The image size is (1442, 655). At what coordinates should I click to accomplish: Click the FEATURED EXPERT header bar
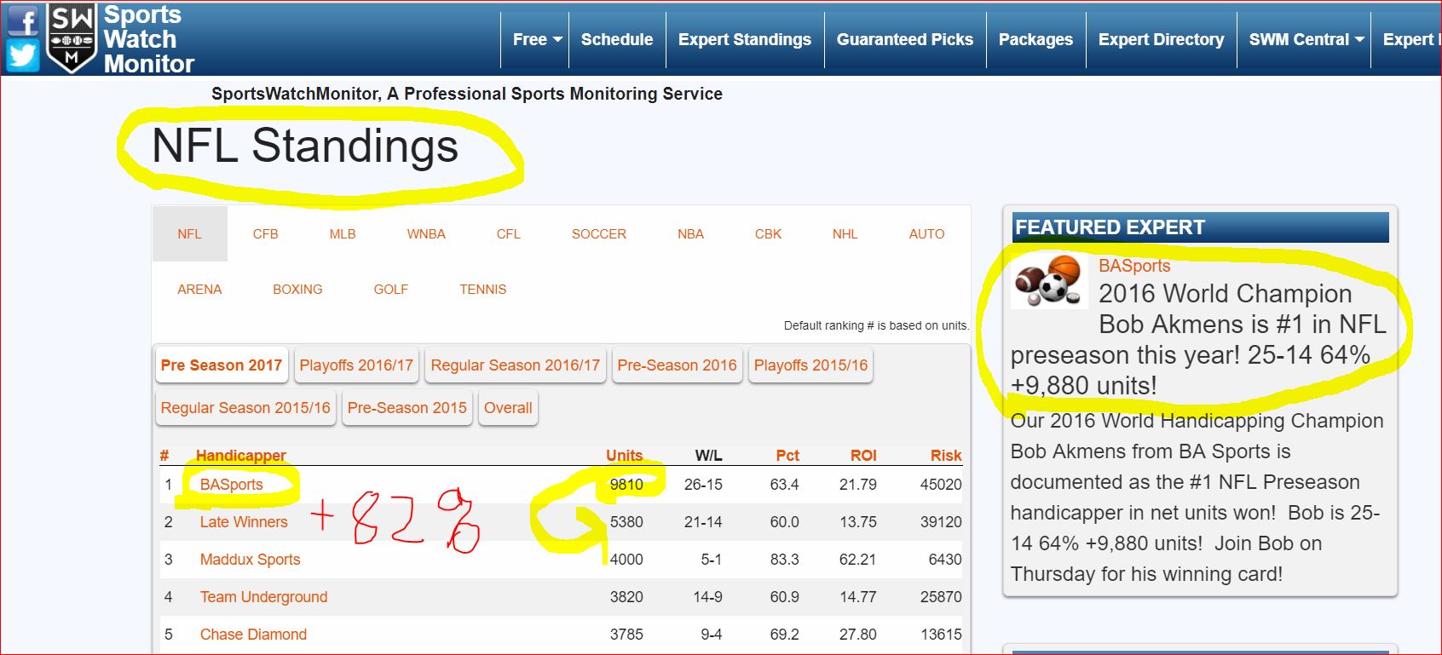coord(1201,227)
